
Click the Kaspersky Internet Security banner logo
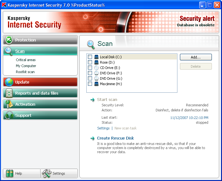(34, 22)
